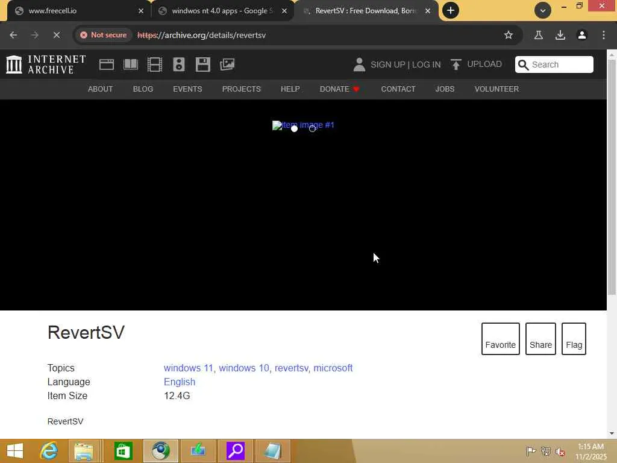The image size is (617, 463).
Task: Open the Texts book icon
Action: (131, 64)
